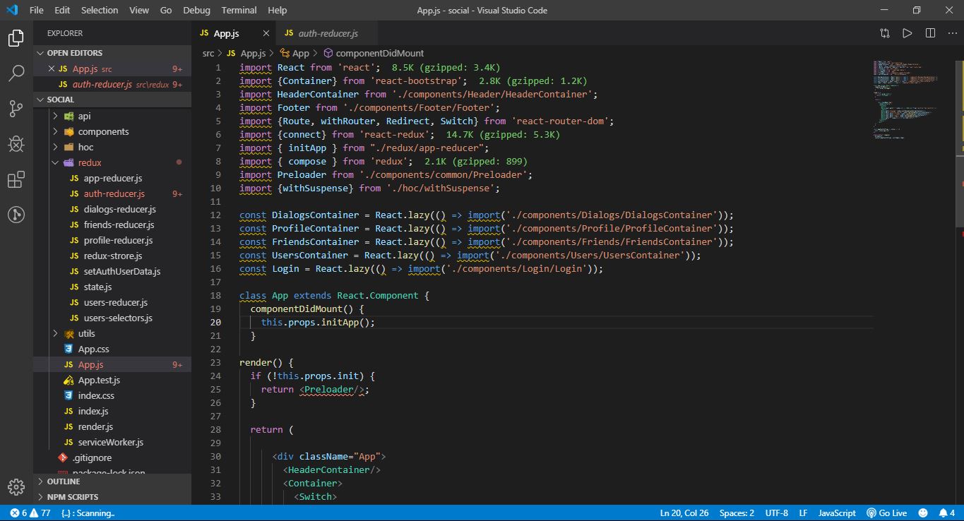Open the Search view in activity bar
This screenshot has height=521, width=964.
pos(16,73)
